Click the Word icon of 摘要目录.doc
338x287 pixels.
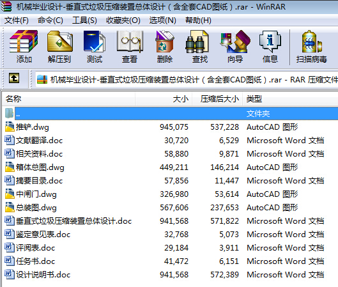click(10, 180)
